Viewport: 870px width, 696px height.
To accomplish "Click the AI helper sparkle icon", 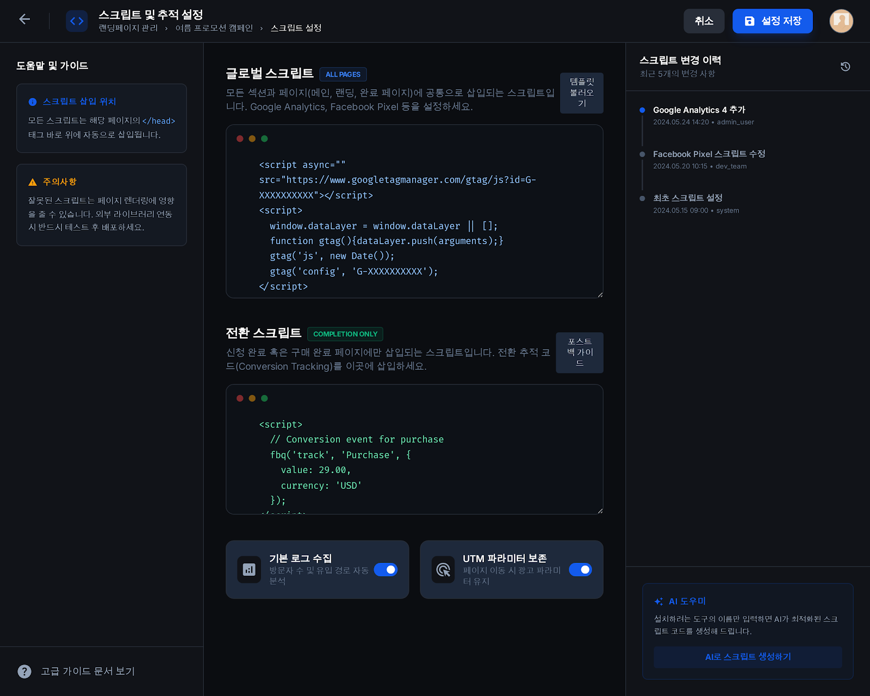I will (x=658, y=601).
